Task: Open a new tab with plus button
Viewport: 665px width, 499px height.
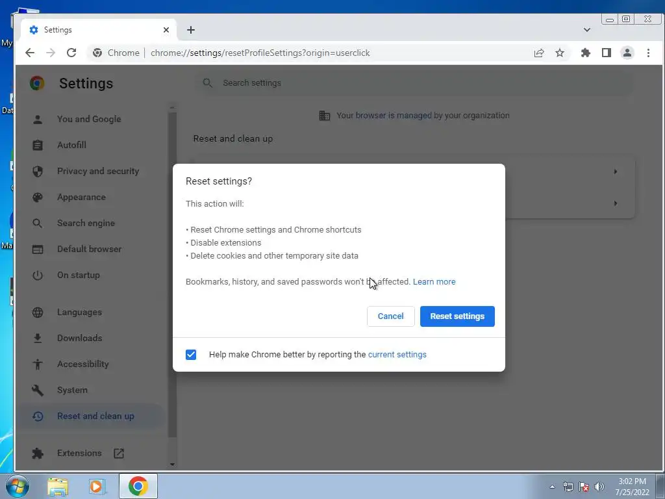Action: [x=191, y=30]
